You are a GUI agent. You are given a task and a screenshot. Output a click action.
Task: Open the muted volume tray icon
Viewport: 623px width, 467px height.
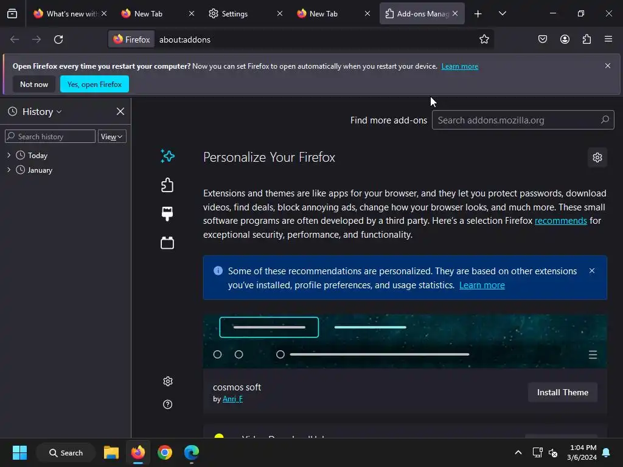coord(552,452)
